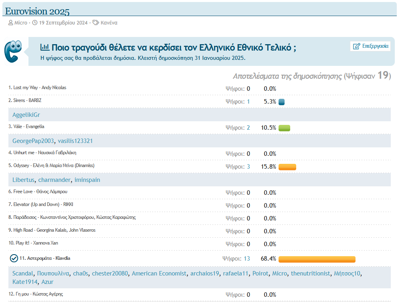Open voter Micro's profile in the Klavdia voters
Screen dimensions: 398x308
click(279, 273)
